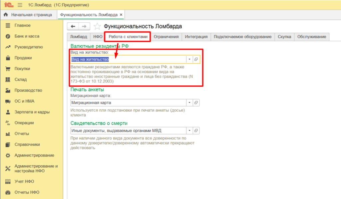Click the home icon for Начальная страница
The height and width of the screenshot is (199, 341).
(6, 15)
